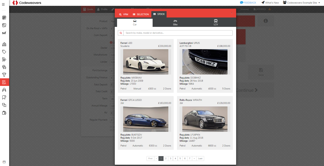
Task: Open the Quote tab behind the dialog
Action: [88, 9]
